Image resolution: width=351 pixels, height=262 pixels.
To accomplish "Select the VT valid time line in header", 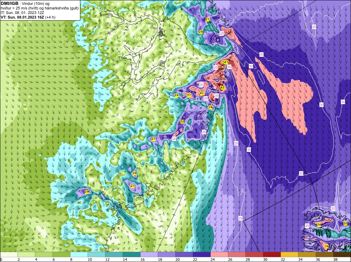I will pos(28,17).
